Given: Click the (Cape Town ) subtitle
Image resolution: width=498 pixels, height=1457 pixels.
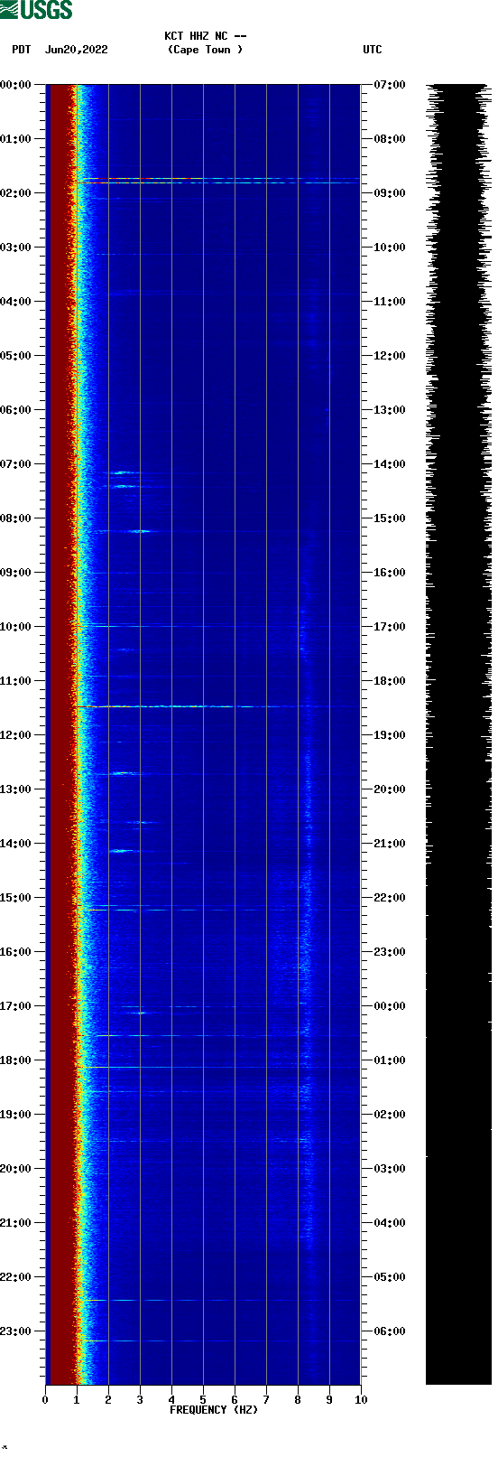Looking at the screenshot, I should (206, 50).
